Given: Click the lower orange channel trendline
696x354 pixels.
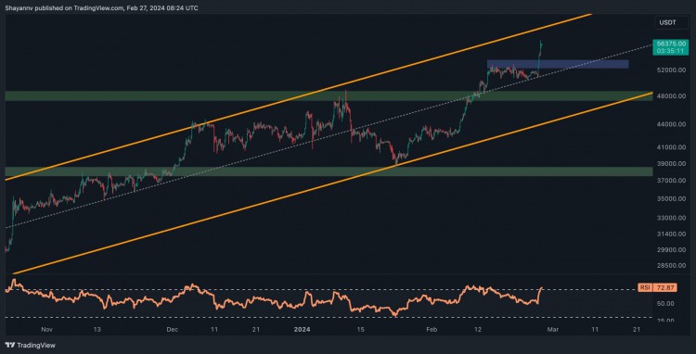Looking at the screenshot, I should point(333,183).
